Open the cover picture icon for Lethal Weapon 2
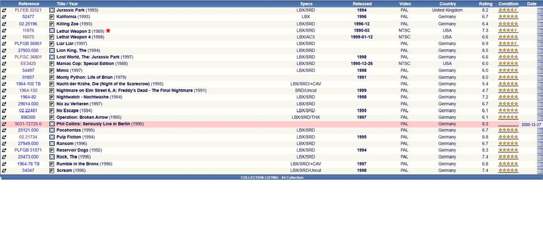Screen dimensions: 543x250 click(51, 31)
